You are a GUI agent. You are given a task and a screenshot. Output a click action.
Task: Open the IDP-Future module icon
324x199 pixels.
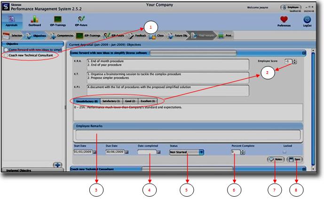tap(82, 20)
